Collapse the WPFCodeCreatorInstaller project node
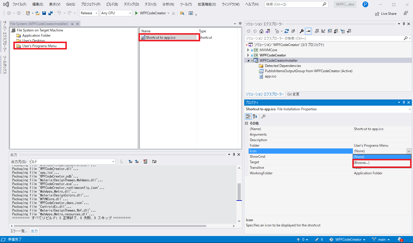 [x=248, y=61]
